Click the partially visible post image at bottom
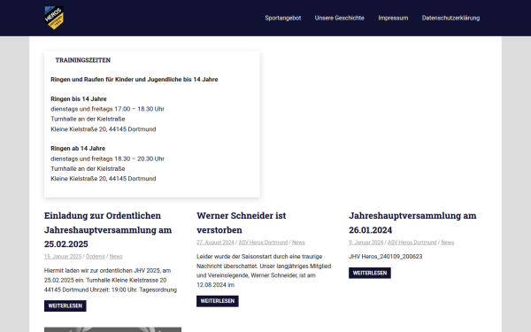Screen dimensions: 531x332 point(112,329)
